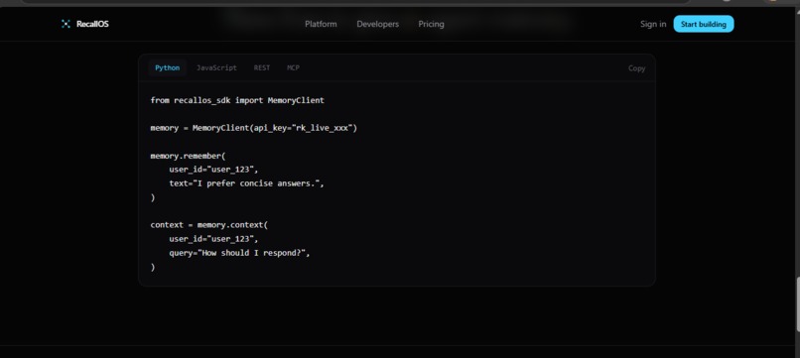
Task: Open the Platform menu
Action: pos(321,24)
